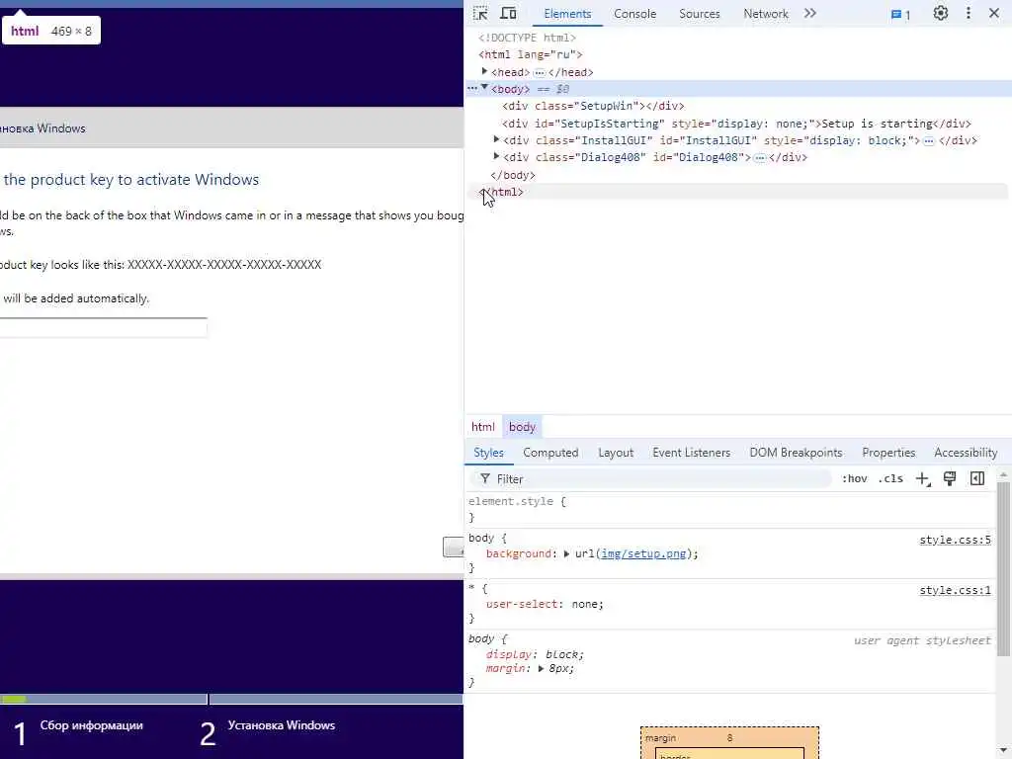Open the issues counter badge
The height and width of the screenshot is (759, 1012).
click(900, 14)
